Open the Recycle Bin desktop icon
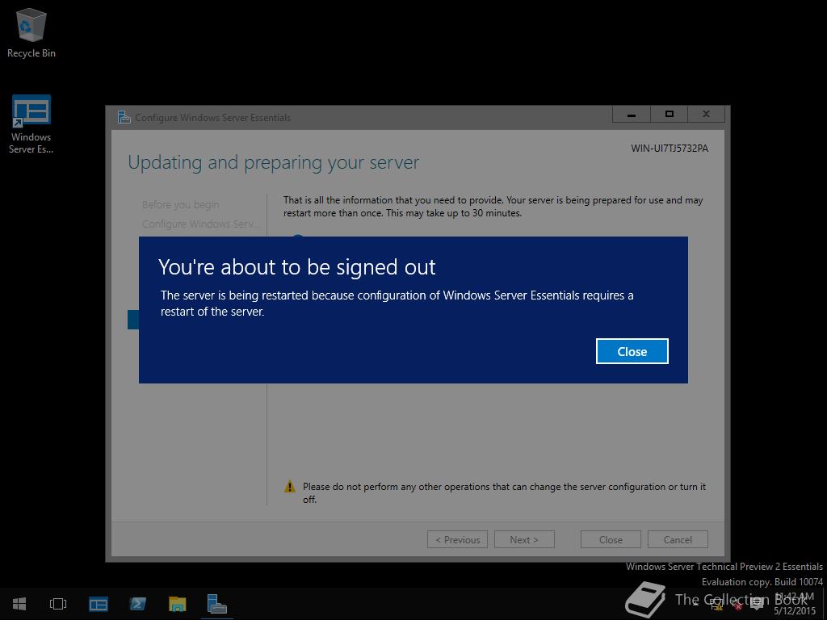Screen dimensions: 827x620 pos(31,32)
